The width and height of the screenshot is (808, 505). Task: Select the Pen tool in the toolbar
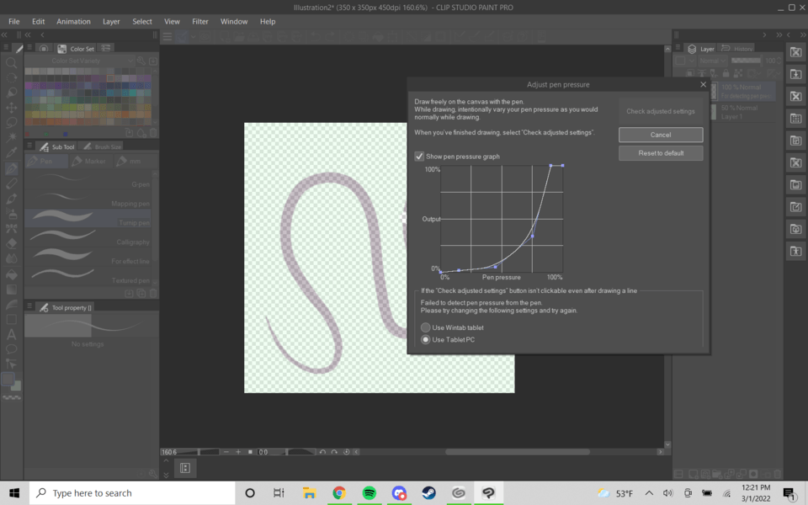click(x=12, y=169)
